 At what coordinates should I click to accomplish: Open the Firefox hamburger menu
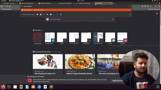[159, 6]
